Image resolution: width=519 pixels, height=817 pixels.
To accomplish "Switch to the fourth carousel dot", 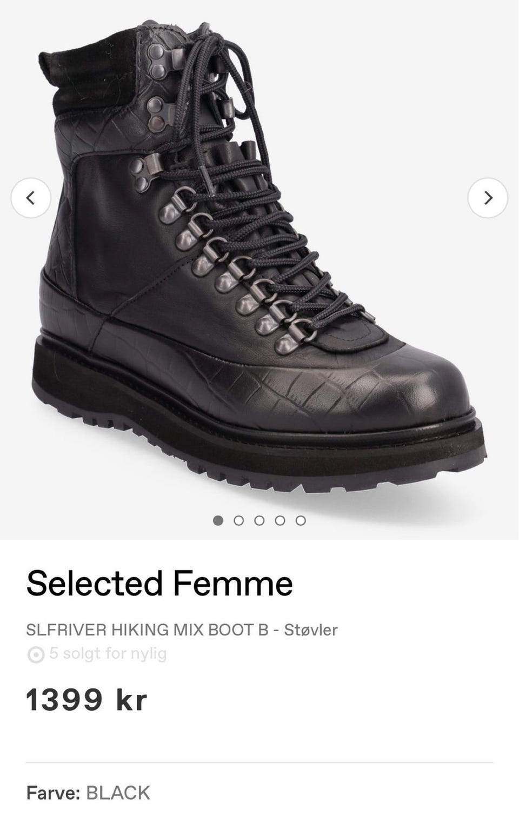I will (280, 520).
